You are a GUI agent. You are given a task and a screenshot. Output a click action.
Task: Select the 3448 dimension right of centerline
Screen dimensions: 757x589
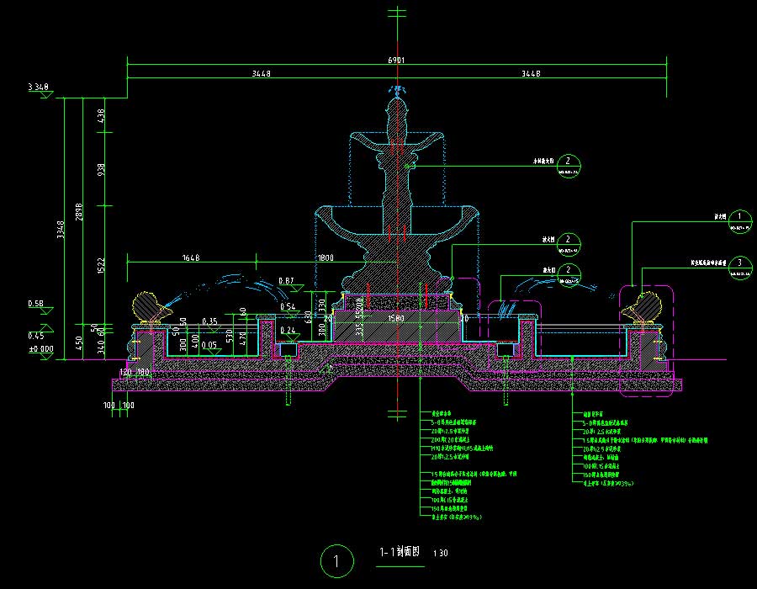(531, 73)
